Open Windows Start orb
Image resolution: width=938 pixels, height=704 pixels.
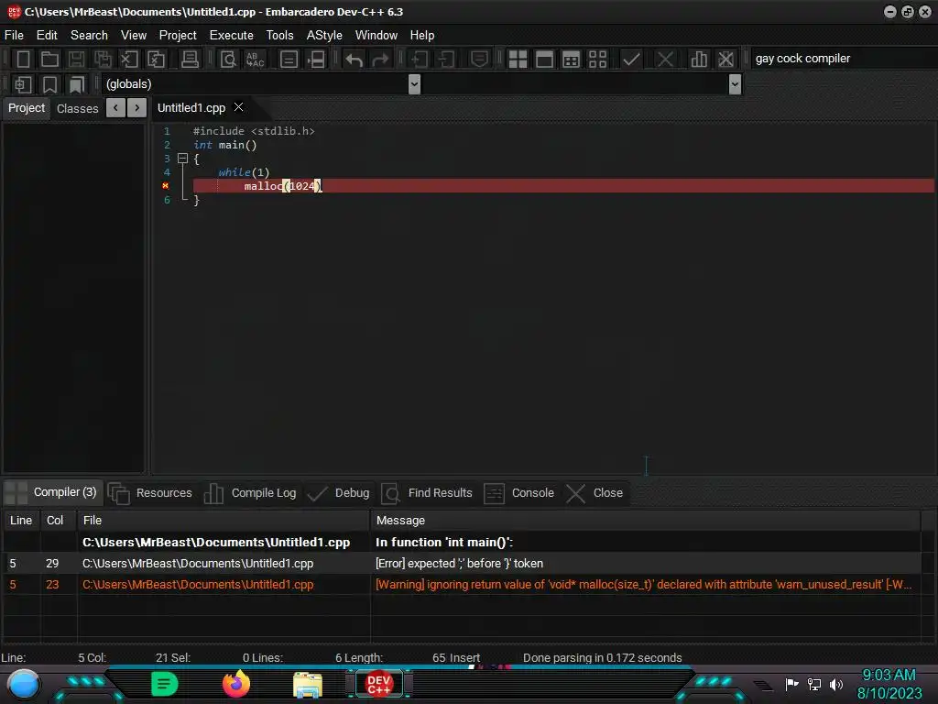point(24,685)
